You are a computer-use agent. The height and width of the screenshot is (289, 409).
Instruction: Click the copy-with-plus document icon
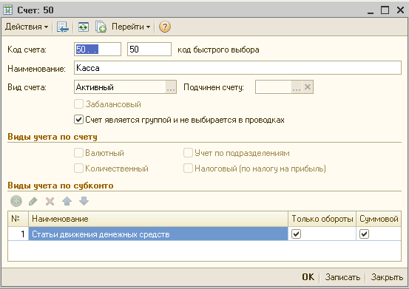(101, 27)
